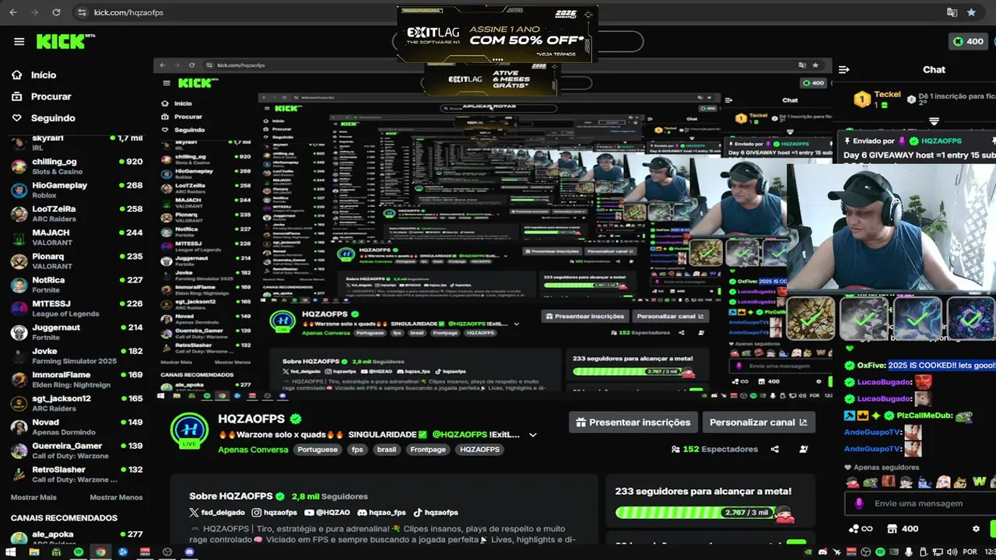
Task: Open Guerreira_Gamer channel in sidebar
Action: [76, 450]
